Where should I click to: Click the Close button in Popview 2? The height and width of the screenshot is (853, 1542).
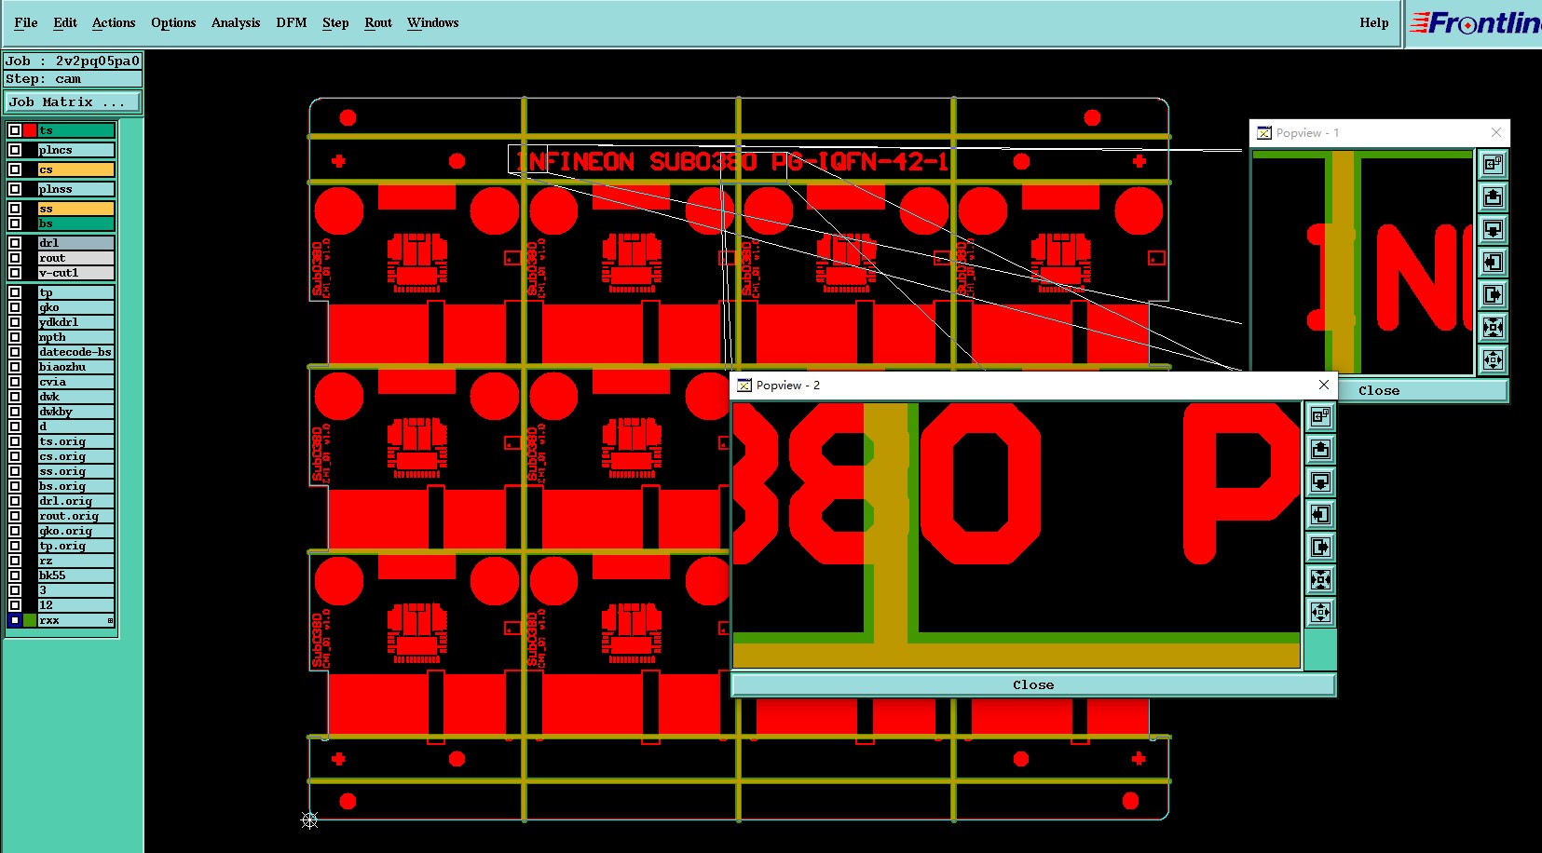click(1033, 685)
